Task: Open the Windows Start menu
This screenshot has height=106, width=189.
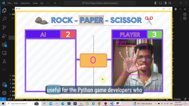Action: (x=3, y=103)
